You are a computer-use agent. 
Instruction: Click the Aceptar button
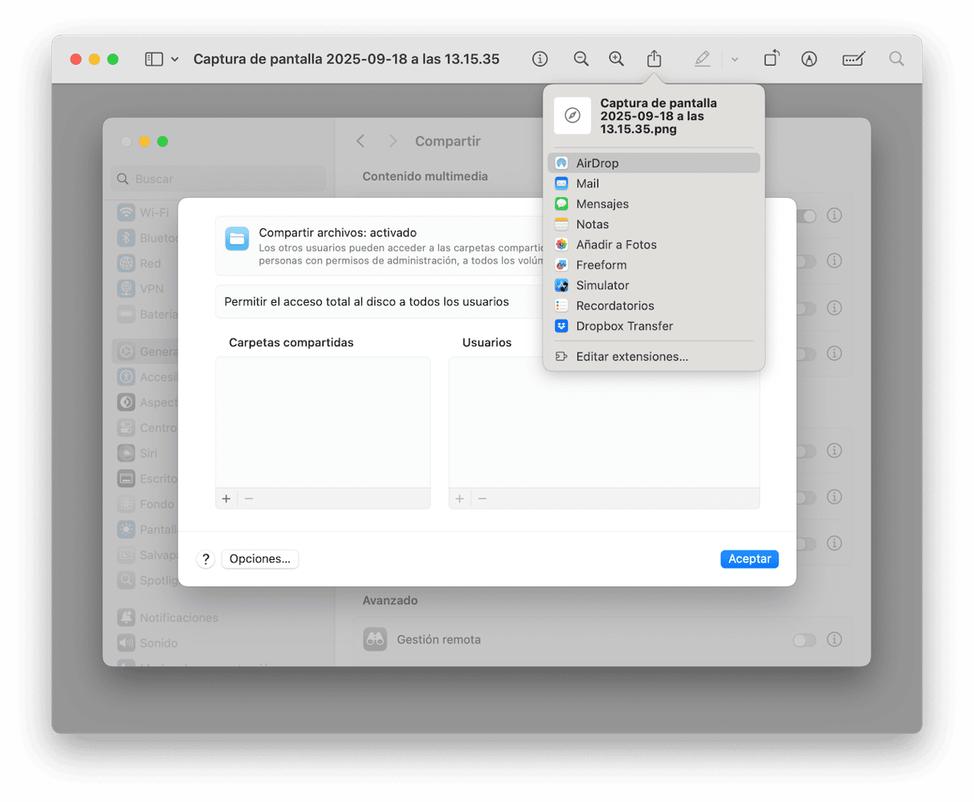pyautogui.click(x=749, y=558)
